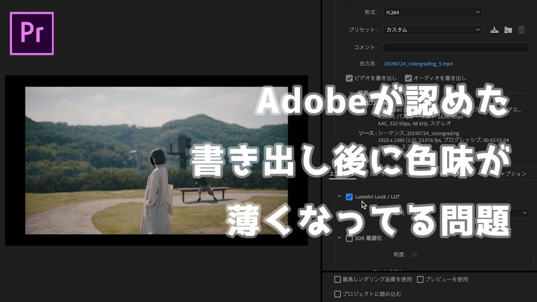Collapse the Lumetri Look / LUT section

(x=339, y=196)
